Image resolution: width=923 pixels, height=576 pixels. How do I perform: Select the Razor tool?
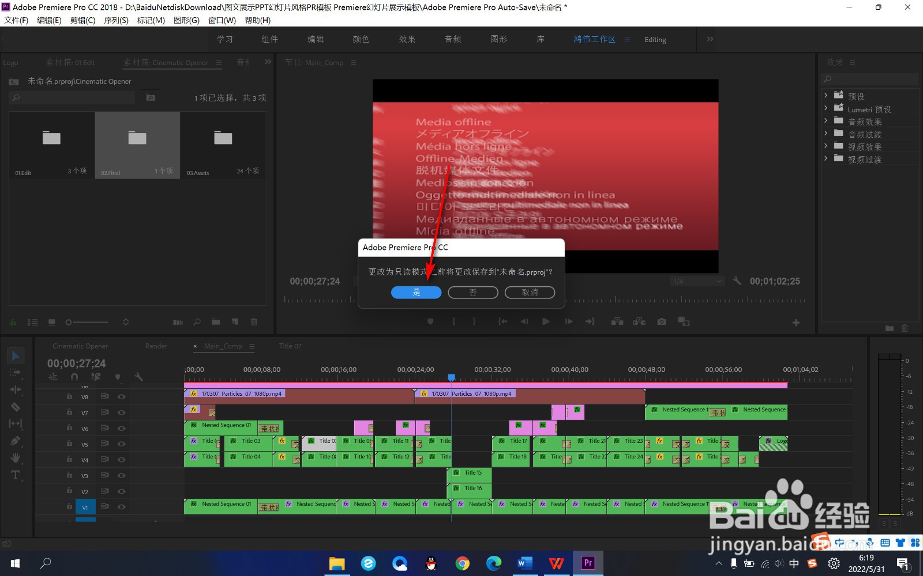(x=16, y=407)
